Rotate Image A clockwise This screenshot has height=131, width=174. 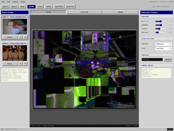[x=25, y=37]
